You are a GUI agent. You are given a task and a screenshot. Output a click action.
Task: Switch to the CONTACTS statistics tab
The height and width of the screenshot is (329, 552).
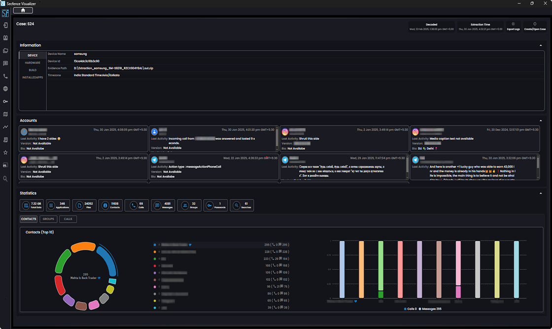tap(29, 219)
